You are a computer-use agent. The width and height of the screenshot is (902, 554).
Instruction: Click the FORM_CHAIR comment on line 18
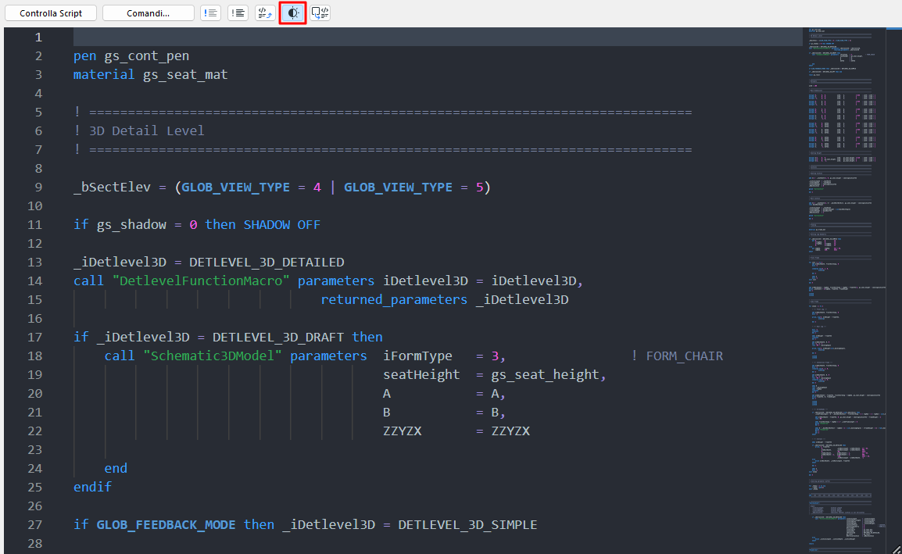(x=684, y=356)
